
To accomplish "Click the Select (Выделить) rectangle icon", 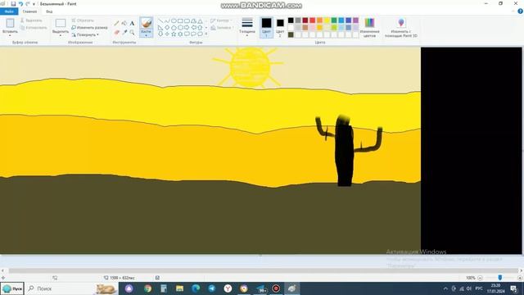I will 61,23.
